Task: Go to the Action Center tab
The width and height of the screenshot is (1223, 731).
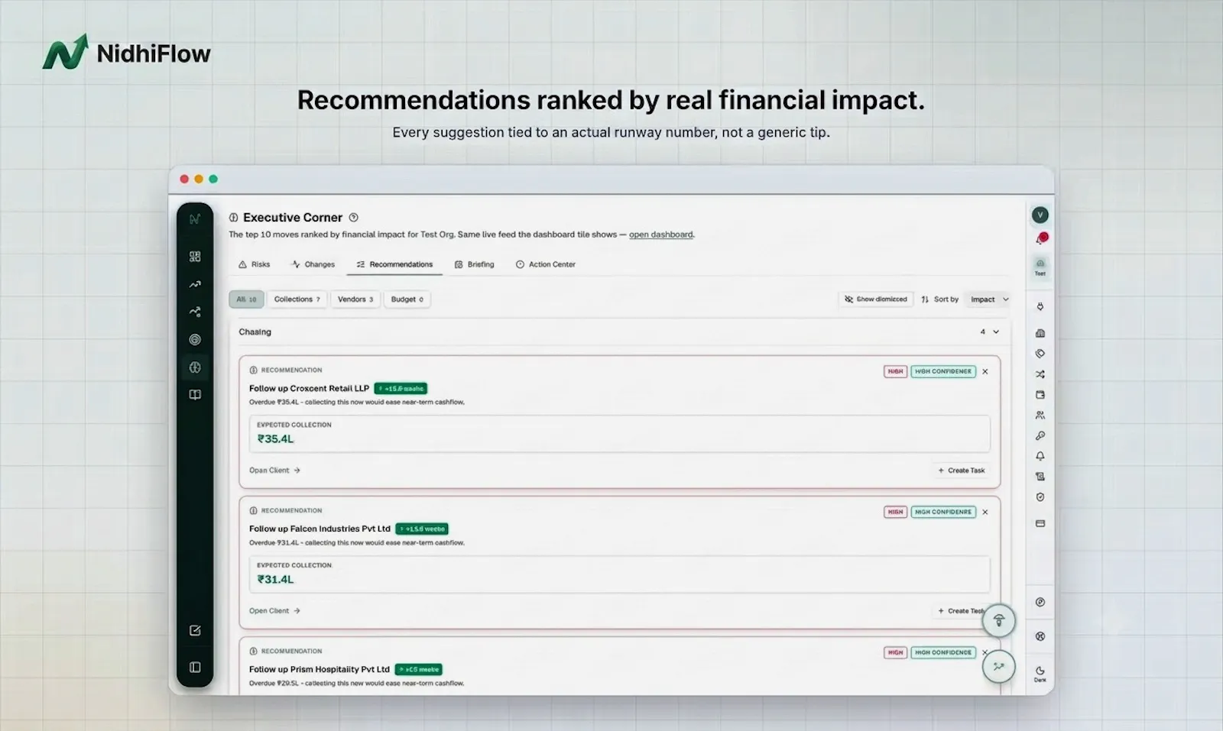Action: pos(546,264)
